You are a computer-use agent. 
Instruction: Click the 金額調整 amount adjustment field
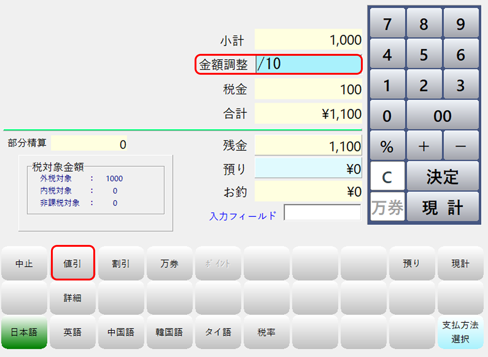[308, 64]
